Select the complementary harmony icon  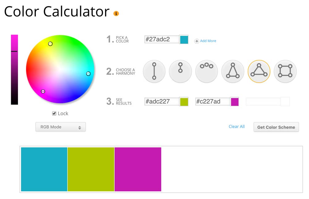[154, 71]
